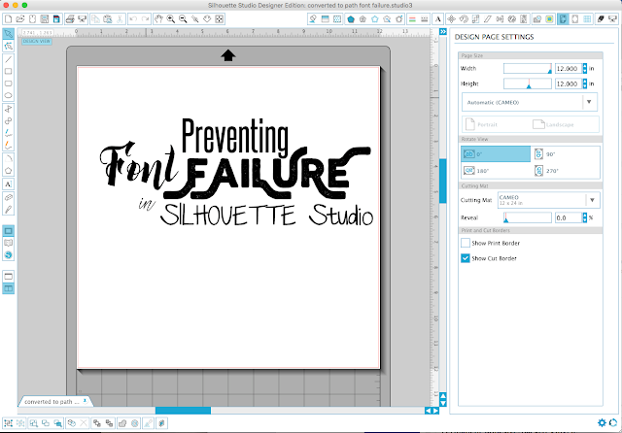This screenshot has width=622, height=433.
Task: Select the arrow Select tool
Action: tap(9, 34)
